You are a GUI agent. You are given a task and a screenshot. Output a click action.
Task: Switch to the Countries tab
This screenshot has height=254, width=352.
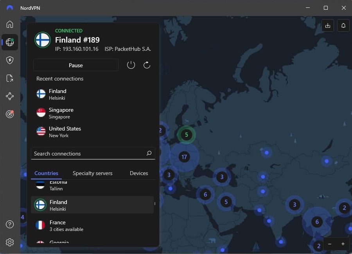coord(46,173)
